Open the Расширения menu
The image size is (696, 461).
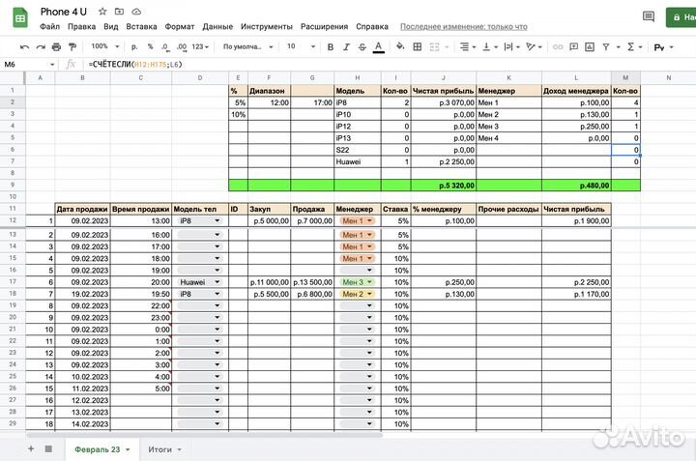pyautogui.click(x=324, y=27)
